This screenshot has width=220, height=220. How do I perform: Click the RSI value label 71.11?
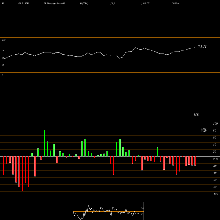(202, 47)
